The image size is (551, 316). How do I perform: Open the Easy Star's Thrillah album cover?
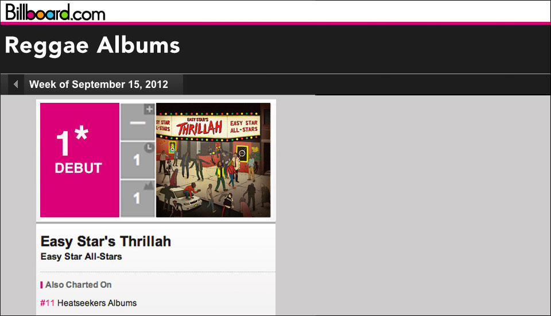pos(214,160)
